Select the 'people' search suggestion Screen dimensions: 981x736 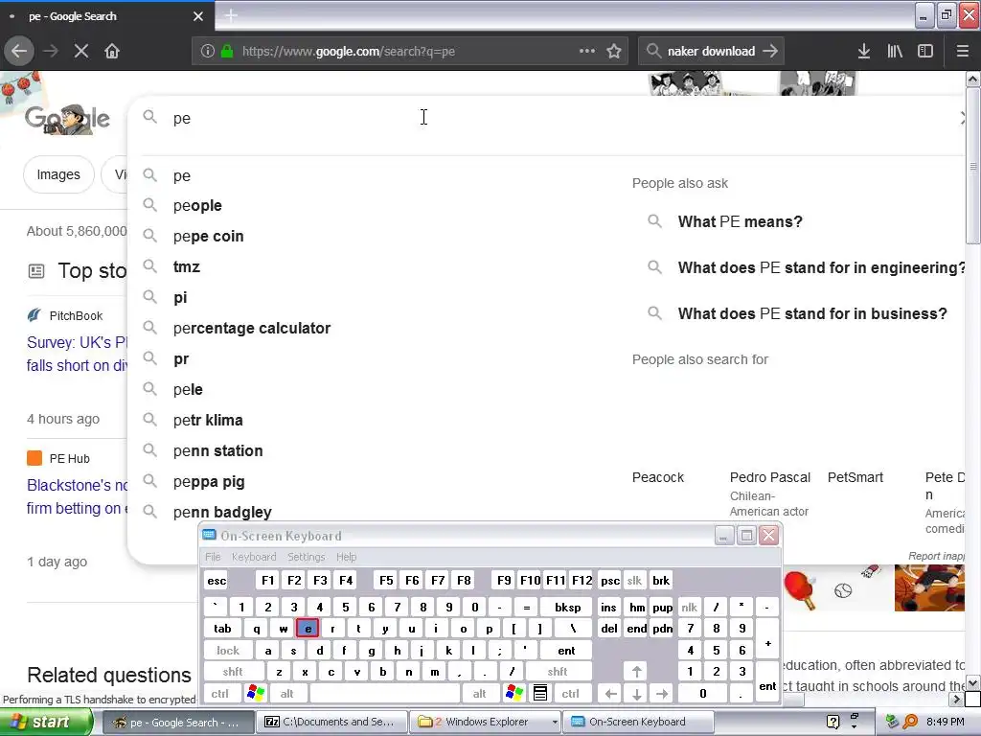197,206
